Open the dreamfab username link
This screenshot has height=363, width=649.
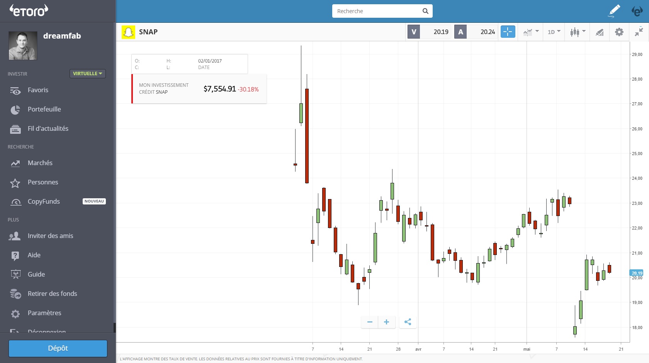pyautogui.click(x=62, y=36)
